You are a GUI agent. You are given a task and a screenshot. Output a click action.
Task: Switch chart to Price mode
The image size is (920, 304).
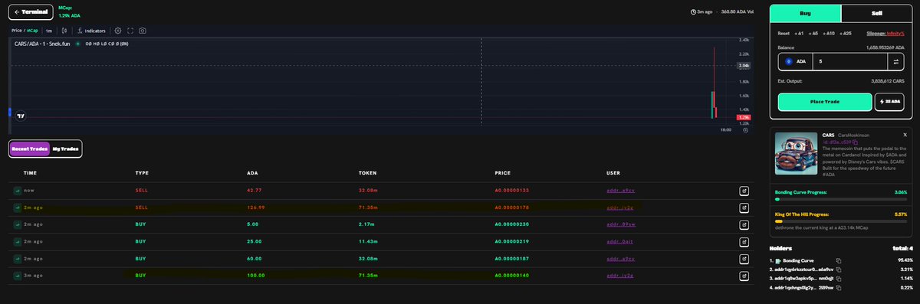click(x=17, y=31)
